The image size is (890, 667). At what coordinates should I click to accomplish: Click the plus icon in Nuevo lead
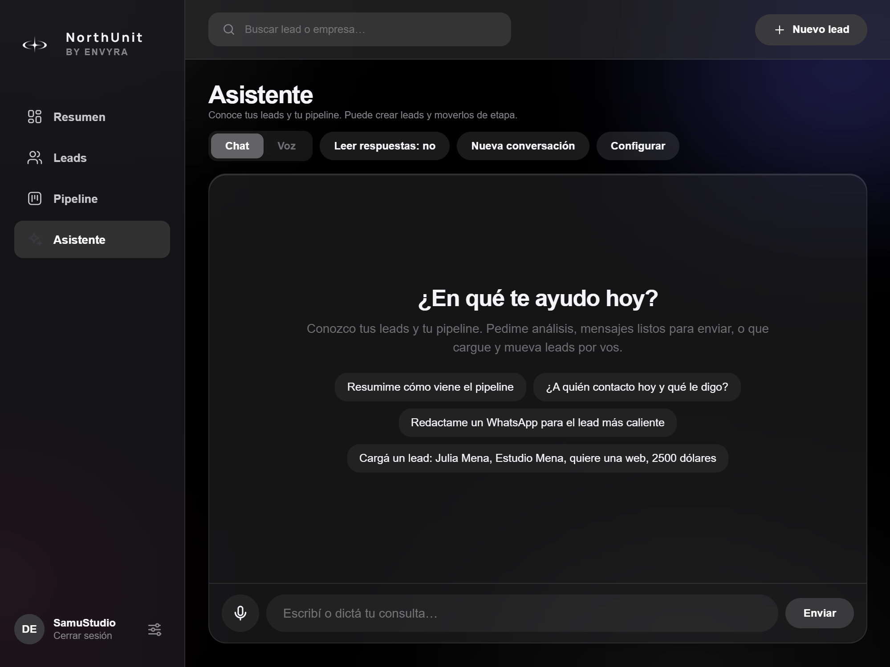779,30
